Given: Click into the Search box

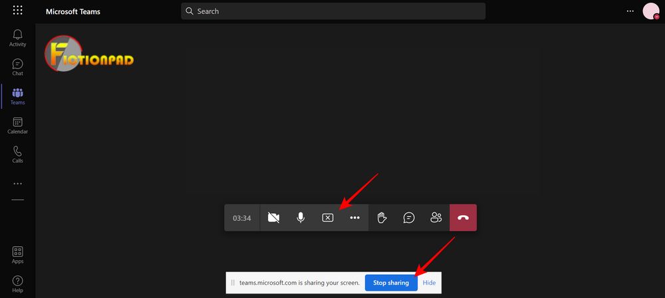Looking at the screenshot, I should (x=333, y=11).
